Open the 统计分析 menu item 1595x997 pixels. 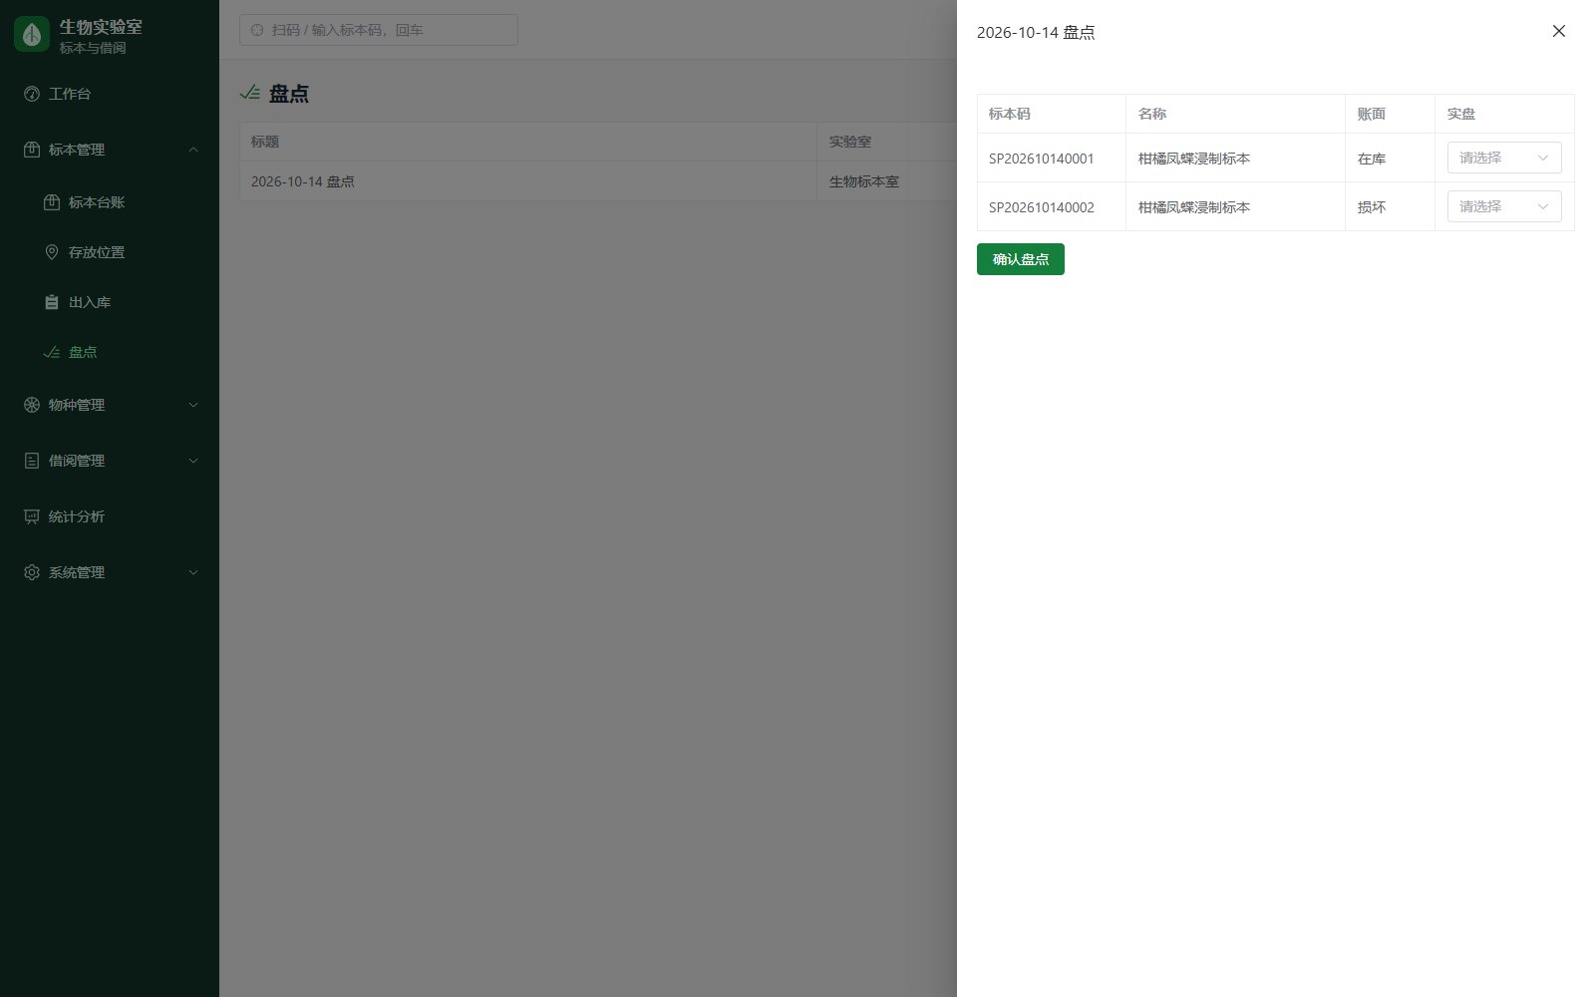110,516
